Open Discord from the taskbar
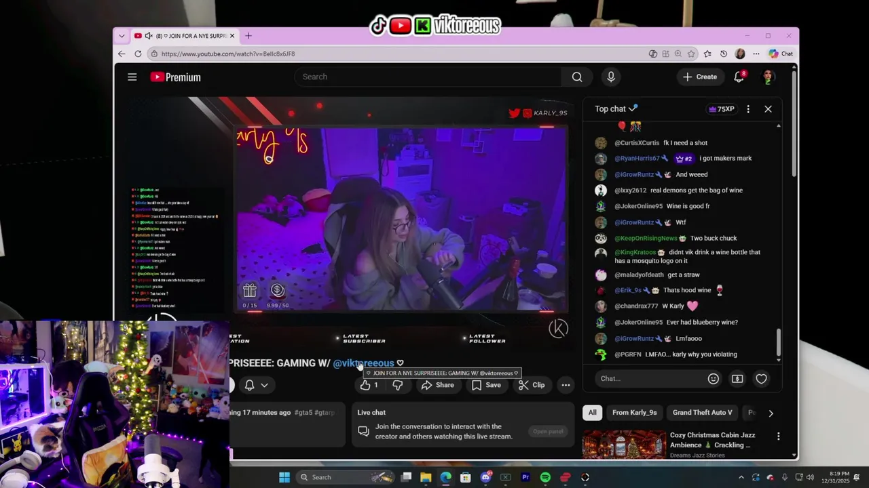Image resolution: width=869 pixels, height=488 pixels. pos(485,477)
